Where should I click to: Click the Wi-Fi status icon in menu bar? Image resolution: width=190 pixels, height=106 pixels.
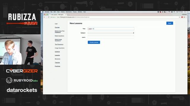tap(169, 12)
